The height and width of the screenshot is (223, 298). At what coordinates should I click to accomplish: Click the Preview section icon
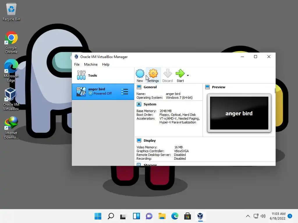207,87
